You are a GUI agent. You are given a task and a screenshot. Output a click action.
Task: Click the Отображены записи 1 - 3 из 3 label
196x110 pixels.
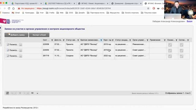coord(178,93)
